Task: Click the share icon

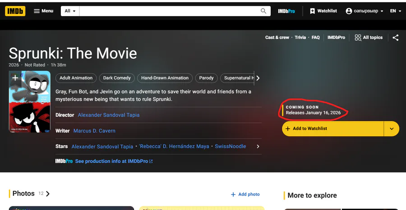Action: (x=395, y=38)
